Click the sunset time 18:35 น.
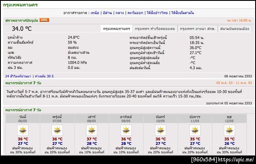 coord(197,43)
